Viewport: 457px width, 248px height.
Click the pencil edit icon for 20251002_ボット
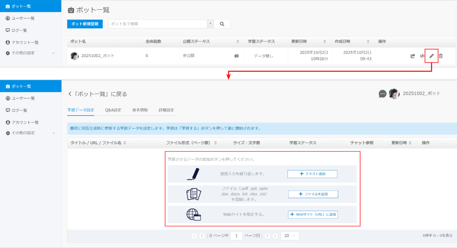click(431, 56)
